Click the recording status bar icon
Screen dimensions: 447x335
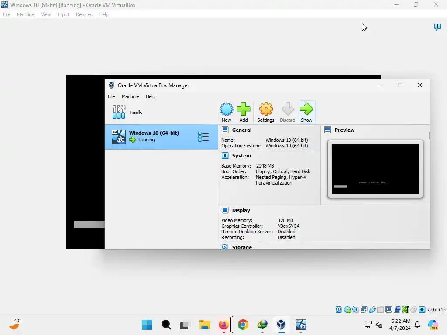[x=397, y=310]
